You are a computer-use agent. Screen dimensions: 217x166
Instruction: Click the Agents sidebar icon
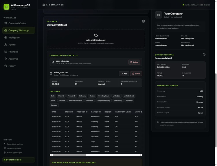click(x=5, y=45)
